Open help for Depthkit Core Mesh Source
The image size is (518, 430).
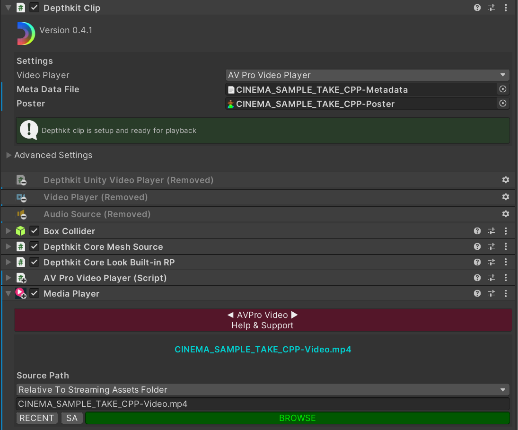tap(477, 247)
